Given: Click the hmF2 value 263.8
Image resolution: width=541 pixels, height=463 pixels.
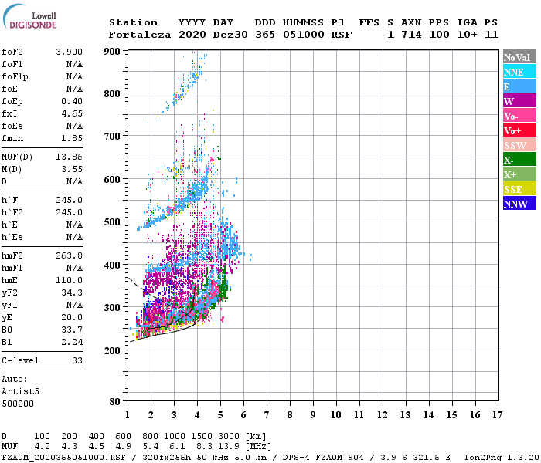Looking at the screenshot, I should pos(69,255).
